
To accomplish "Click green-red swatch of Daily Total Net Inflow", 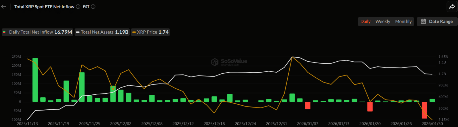I will [4, 32].
